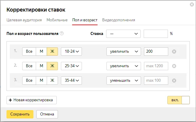
Task: Remove adjustment row 2 with the delete icon
Action: click(x=174, y=66)
